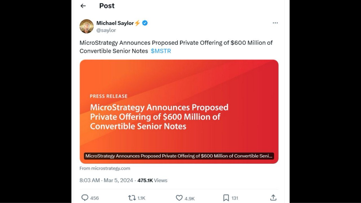Click the Post page heading
This screenshot has height=203, width=361.
(x=107, y=6)
